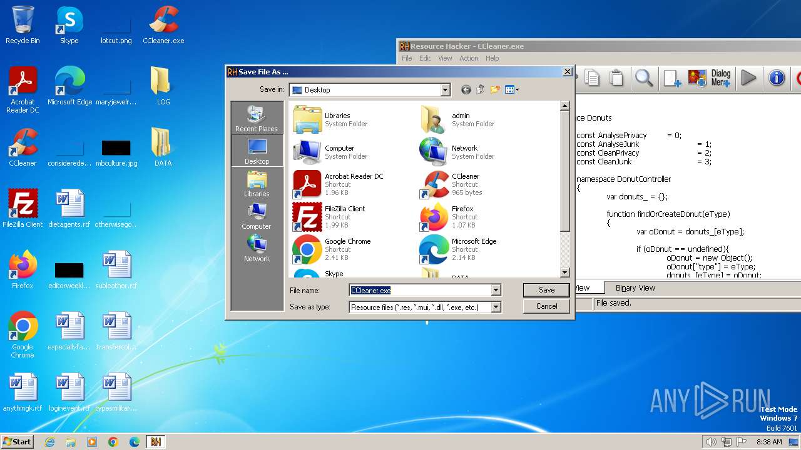Open Windows Explorer from the taskbar
This screenshot has height=450, width=801.
[71, 442]
